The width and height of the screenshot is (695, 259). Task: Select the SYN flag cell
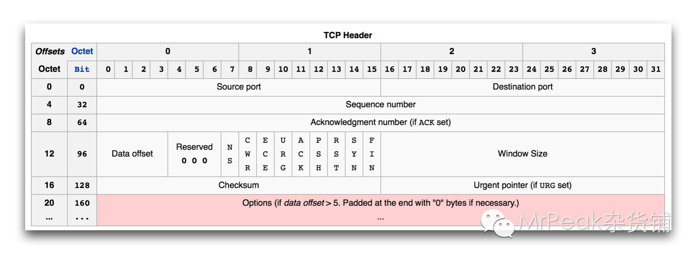coord(354,154)
